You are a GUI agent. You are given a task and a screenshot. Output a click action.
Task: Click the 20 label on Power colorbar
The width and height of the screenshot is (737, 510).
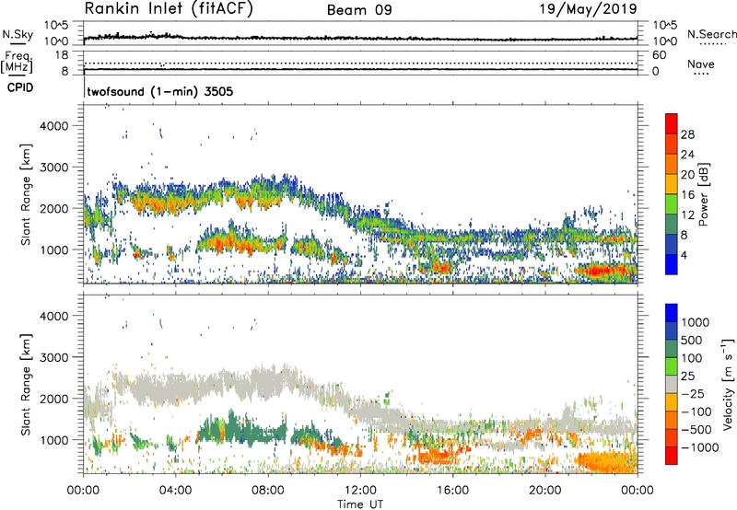click(687, 175)
